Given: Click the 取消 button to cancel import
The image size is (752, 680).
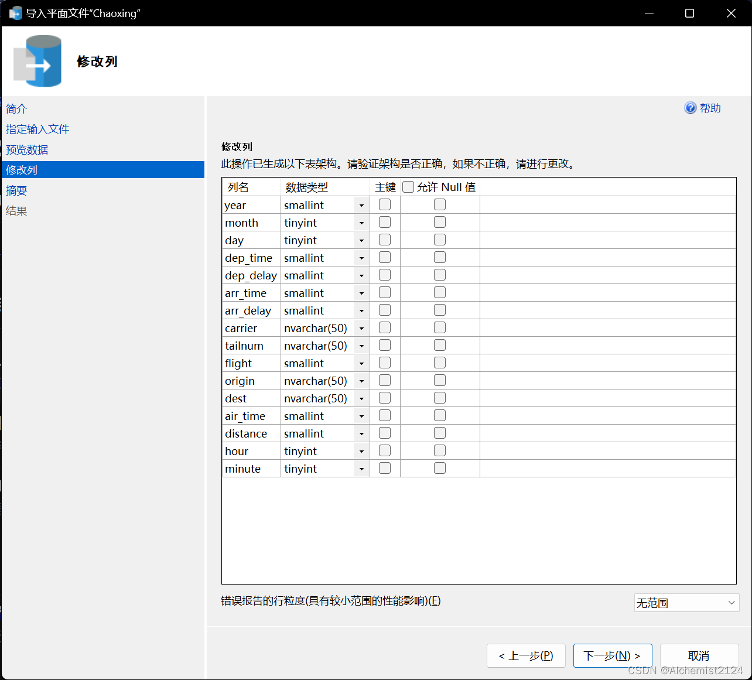Looking at the screenshot, I should click(x=699, y=655).
